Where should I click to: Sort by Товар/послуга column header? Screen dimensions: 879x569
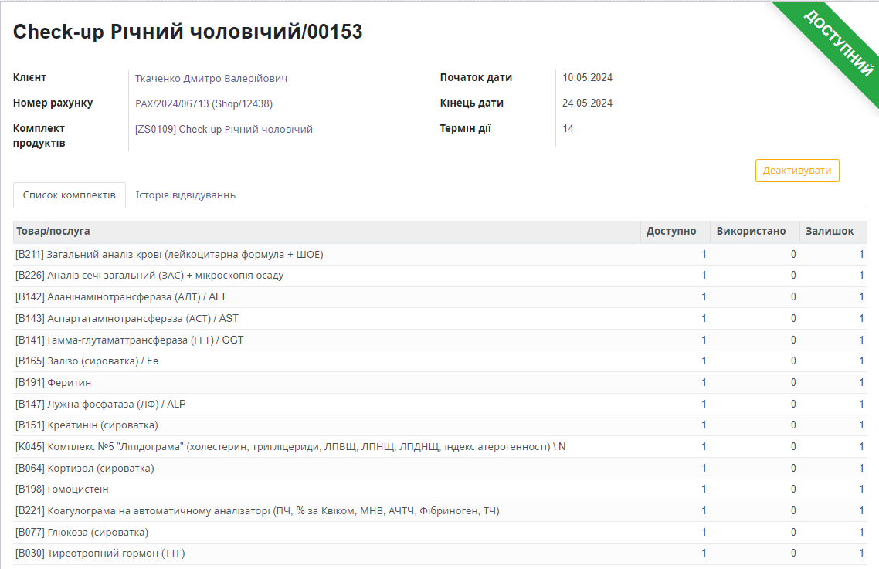(53, 232)
